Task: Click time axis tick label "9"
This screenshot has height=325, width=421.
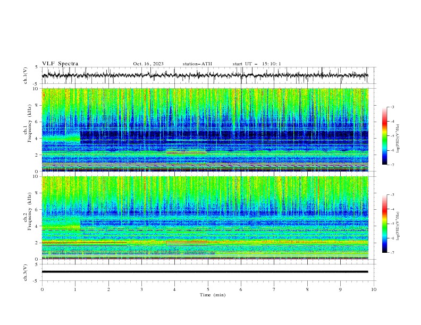Action: click(340, 289)
